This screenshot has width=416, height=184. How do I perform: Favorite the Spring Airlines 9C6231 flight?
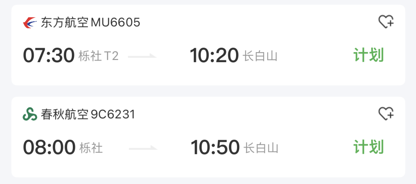click(385, 114)
